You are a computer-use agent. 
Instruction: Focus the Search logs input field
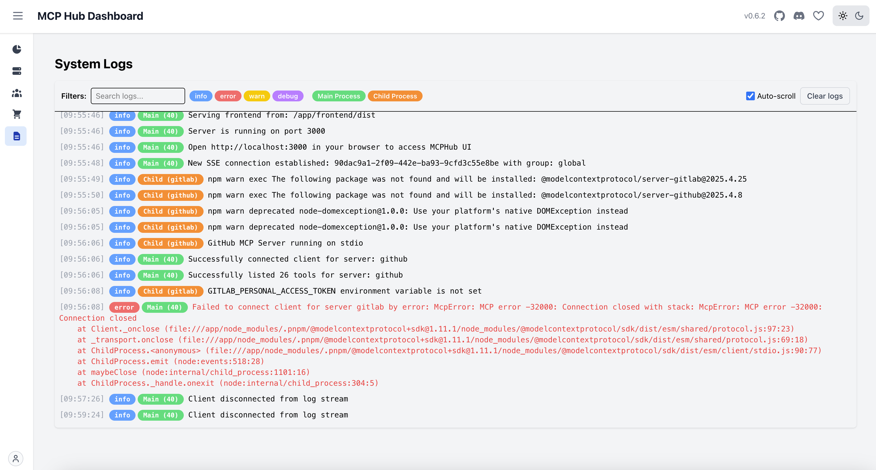coord(138,96)
